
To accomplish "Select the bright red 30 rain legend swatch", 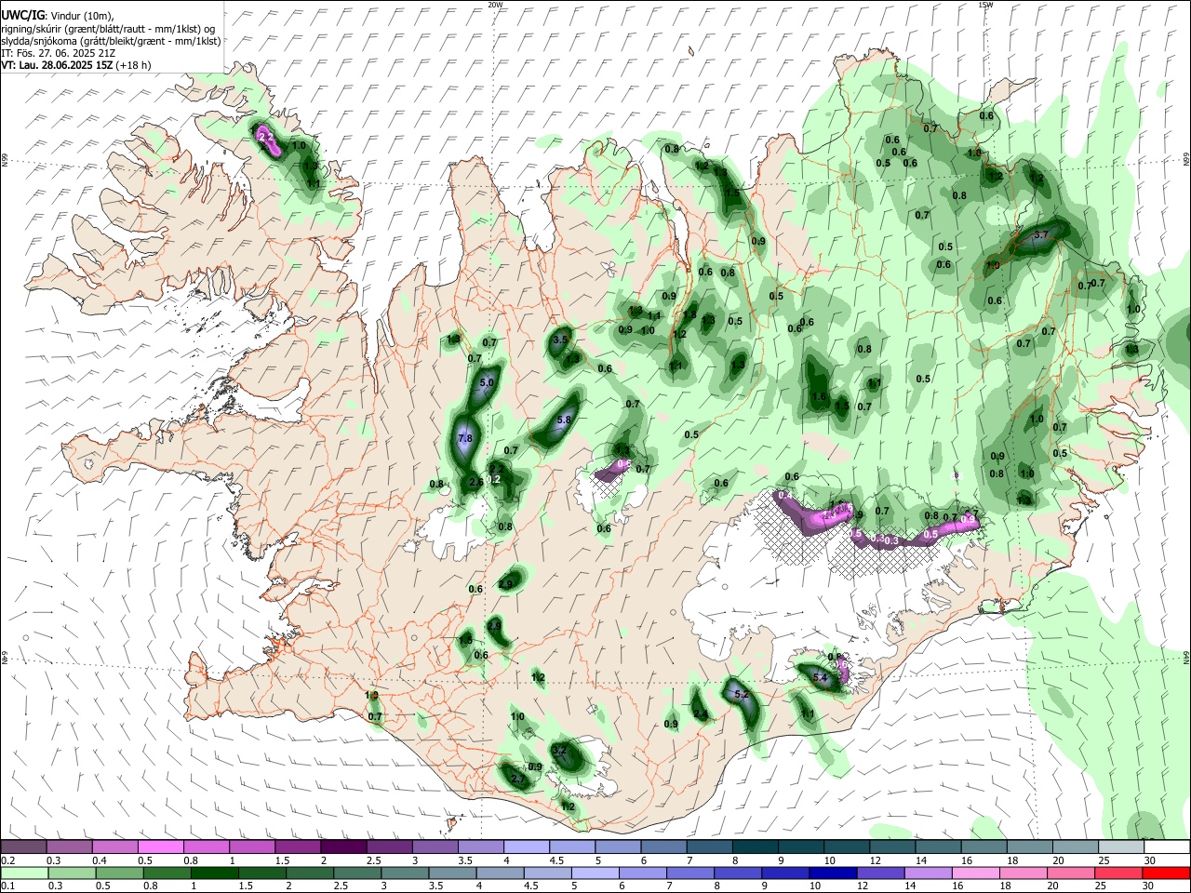I will coord(1168,873).
